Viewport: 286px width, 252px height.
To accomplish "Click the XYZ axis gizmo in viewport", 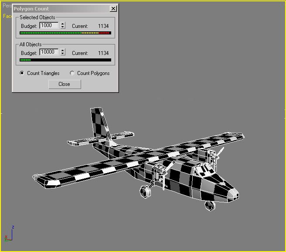I will [9, 234].
